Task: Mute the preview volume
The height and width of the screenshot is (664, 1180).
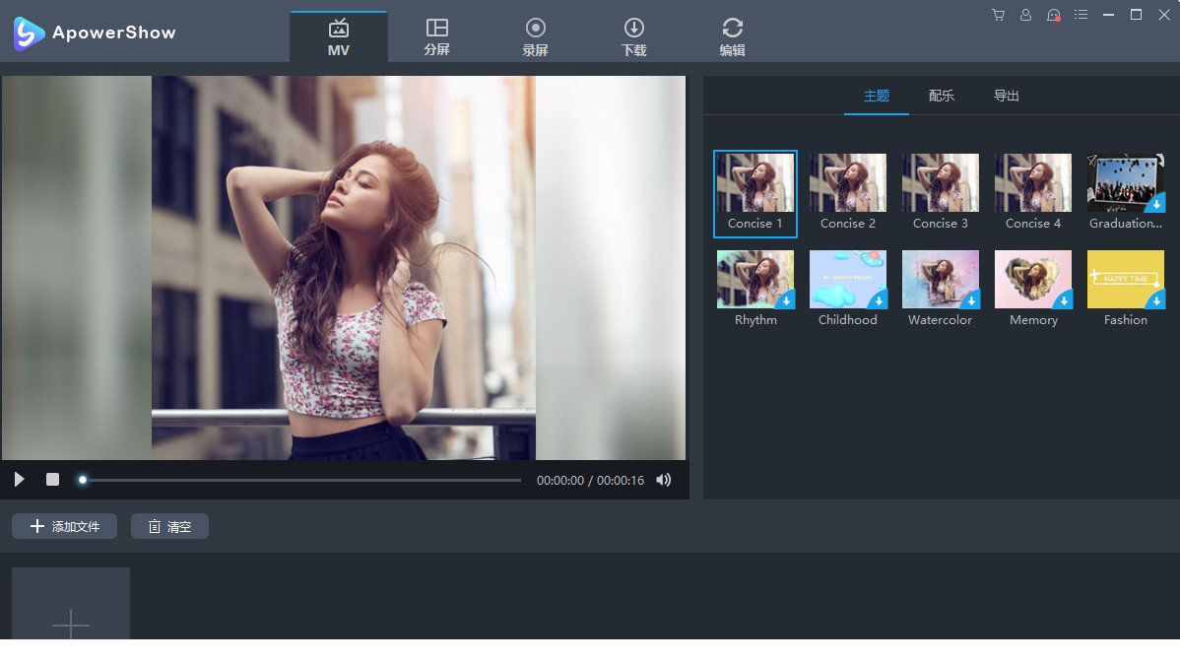Action: point(663,480)
